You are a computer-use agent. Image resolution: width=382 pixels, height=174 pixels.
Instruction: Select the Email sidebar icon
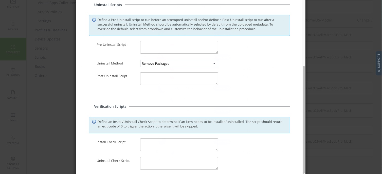point(13,115)
